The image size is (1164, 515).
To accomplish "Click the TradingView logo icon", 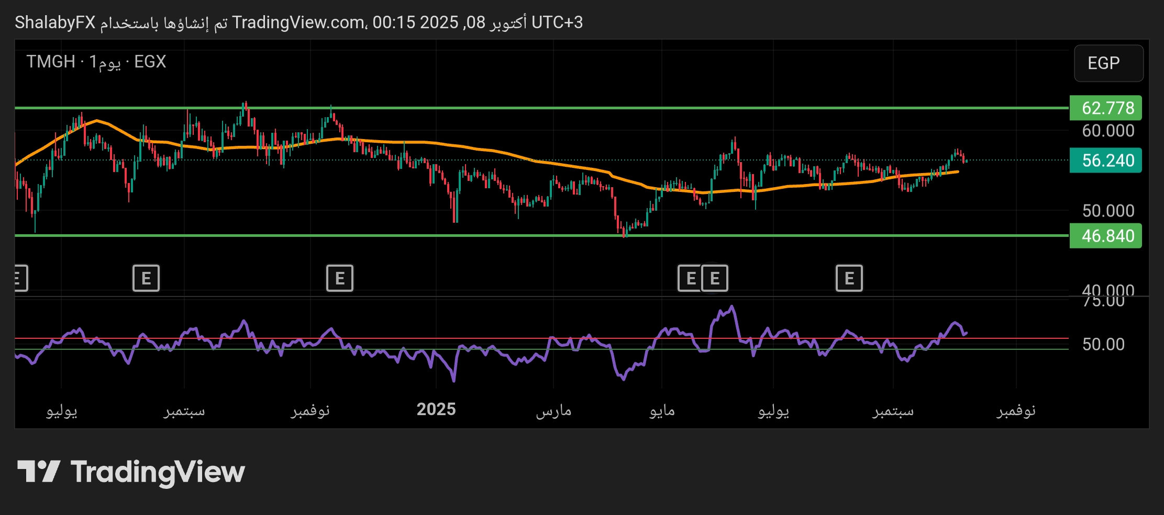I will click(x=39, y=472).
